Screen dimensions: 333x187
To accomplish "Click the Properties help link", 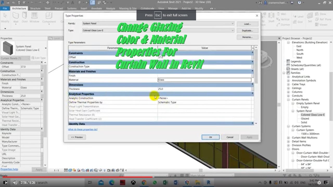I will [9, 169].
